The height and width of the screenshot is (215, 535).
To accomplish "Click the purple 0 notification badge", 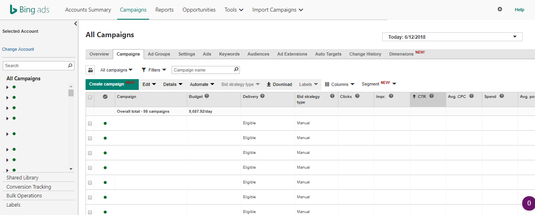I will 529,203.
